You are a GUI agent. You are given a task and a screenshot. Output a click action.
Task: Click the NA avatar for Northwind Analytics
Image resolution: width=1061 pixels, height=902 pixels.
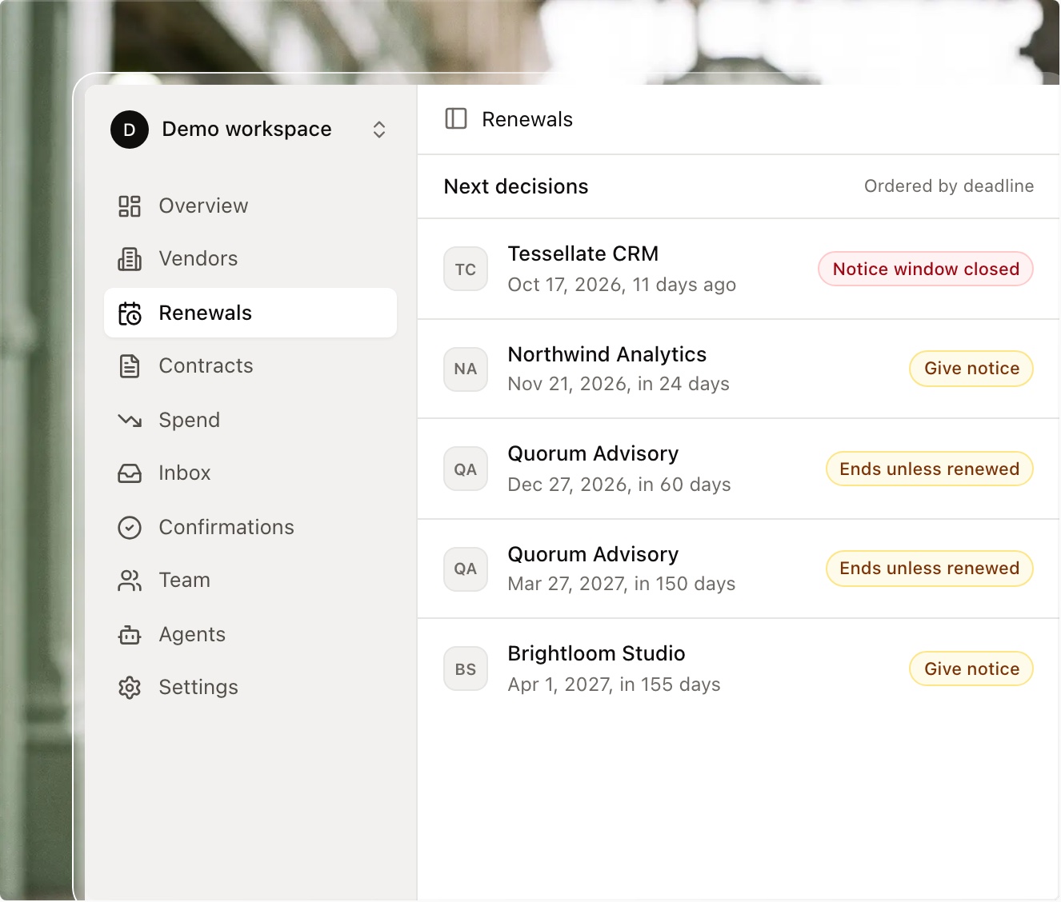coord(466,369)
